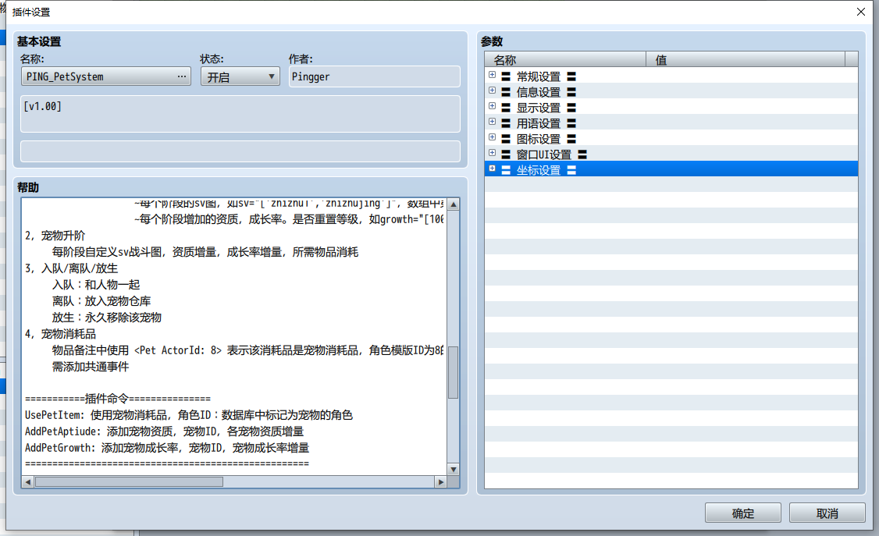Select the 图标设置 row

(671, 138)
